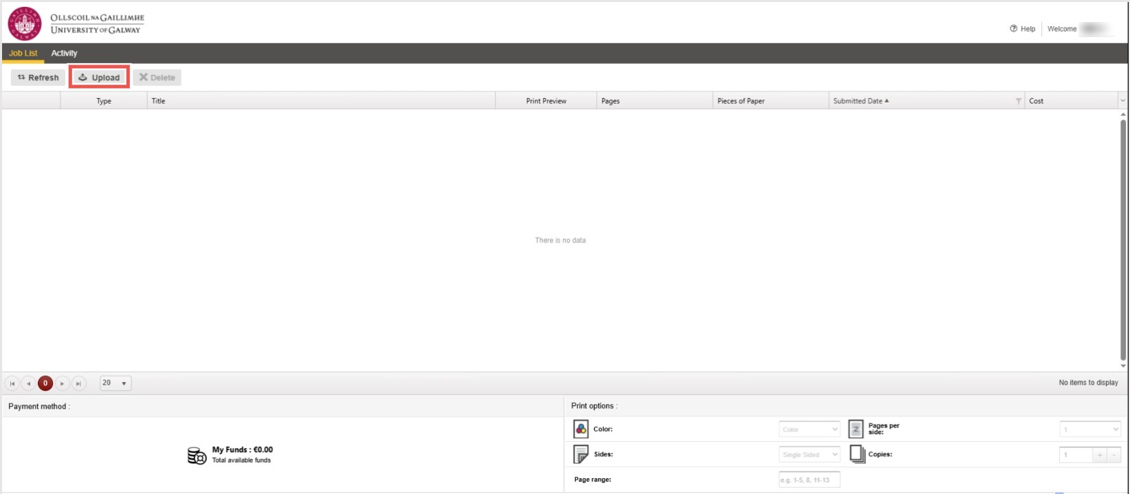
Task: Go to last page pager icon
Action: tap(79, 383)
